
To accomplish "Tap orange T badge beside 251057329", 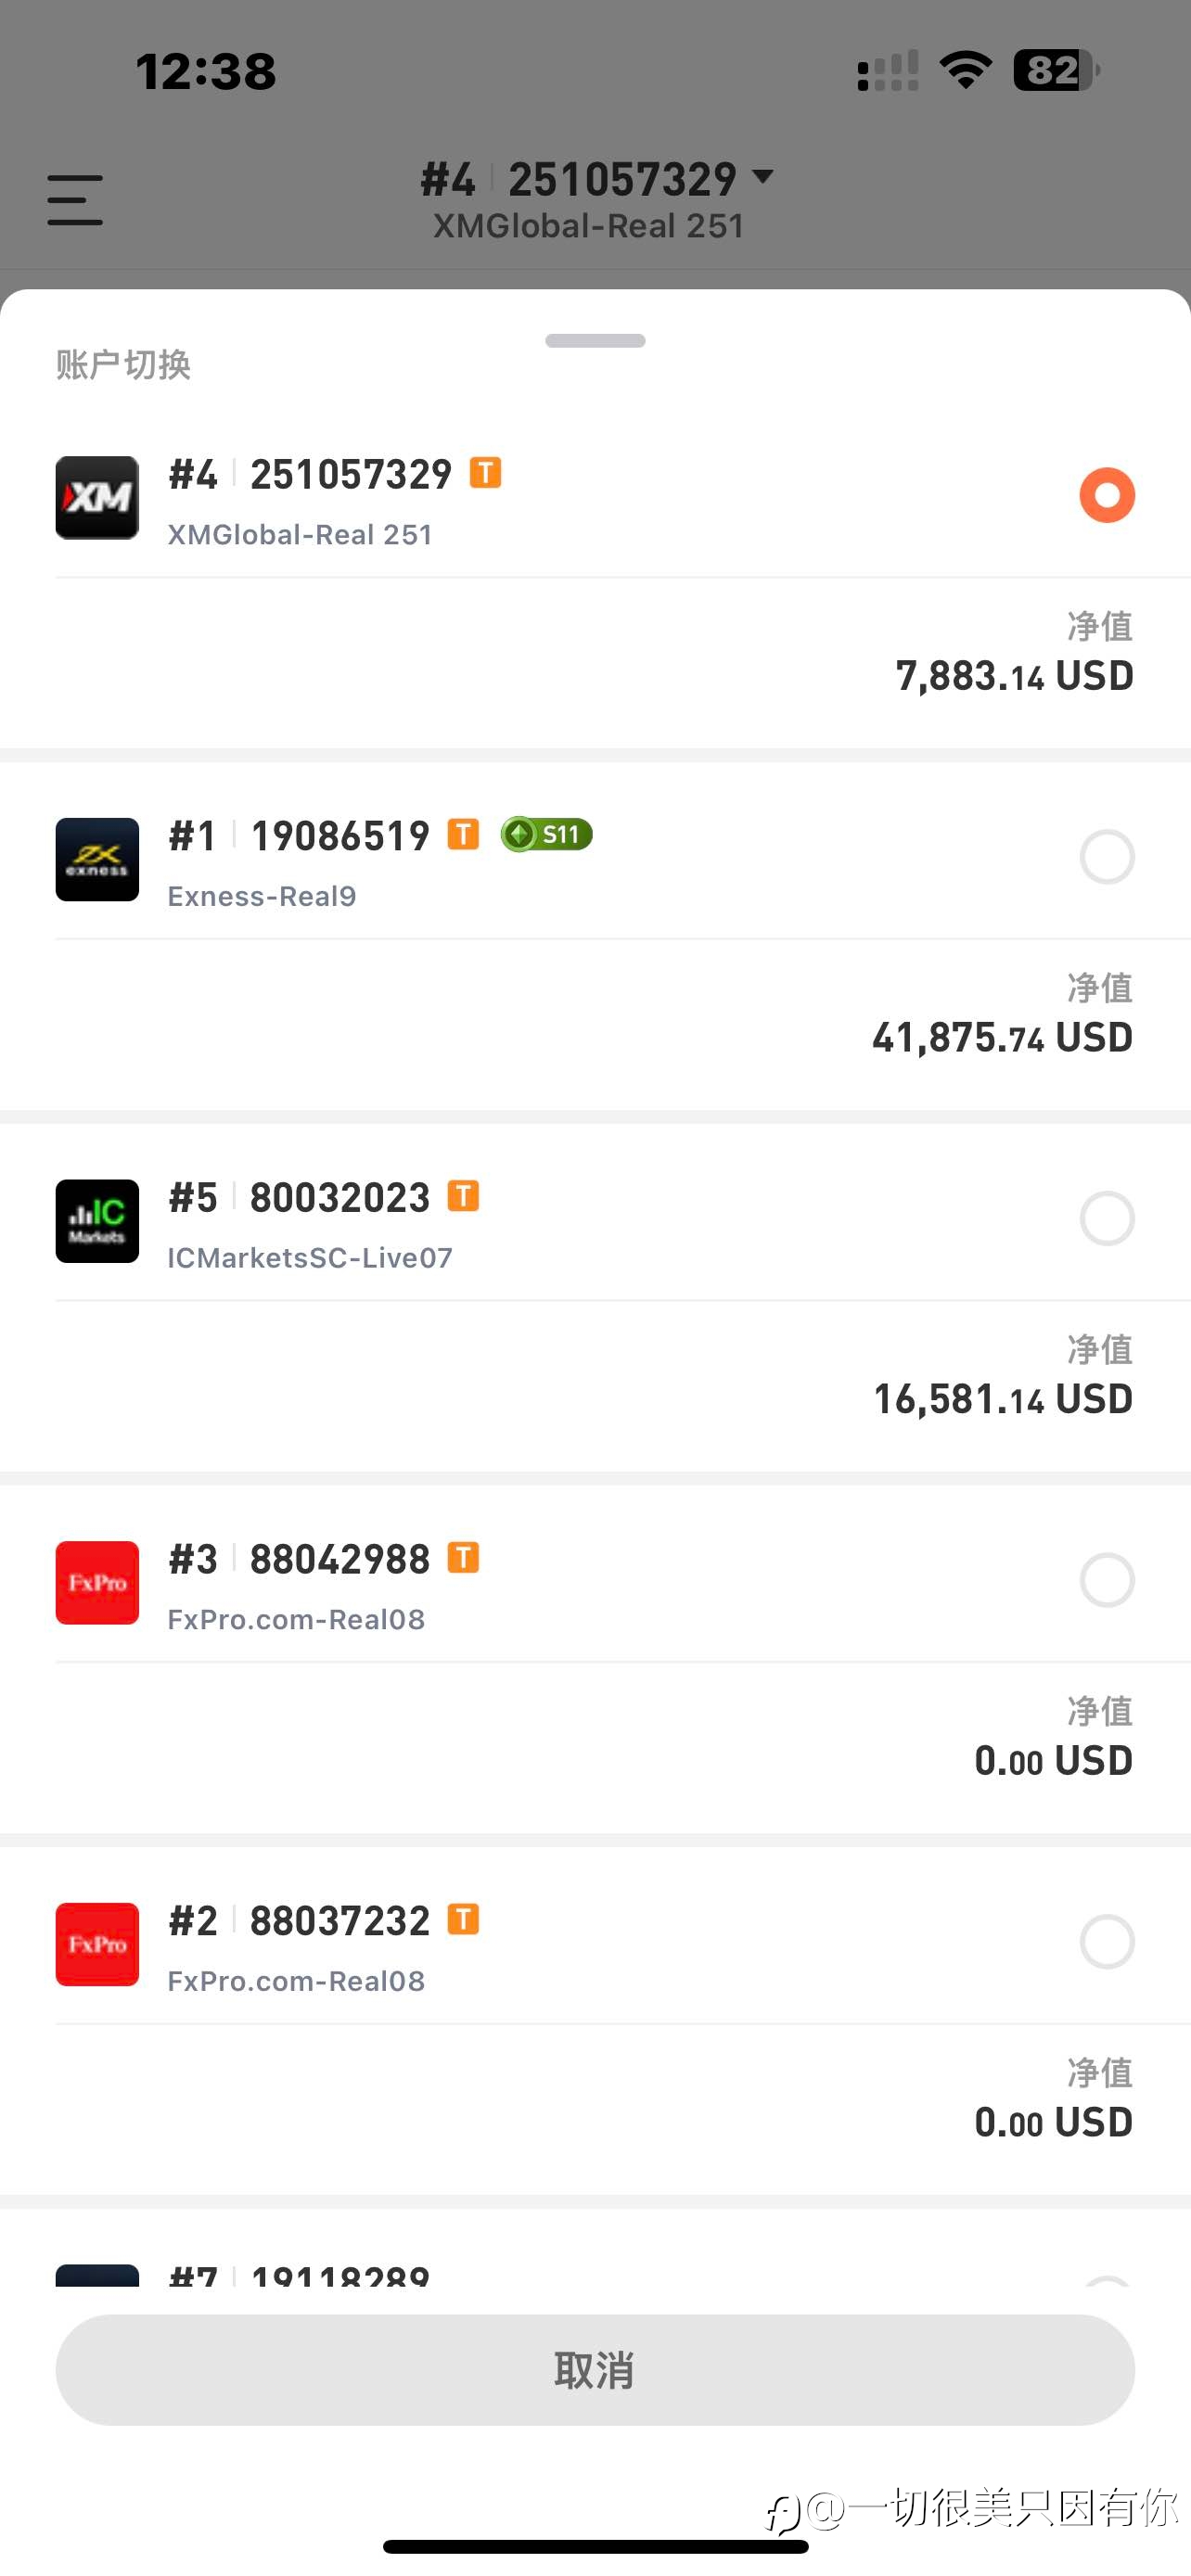I will 486,472.
